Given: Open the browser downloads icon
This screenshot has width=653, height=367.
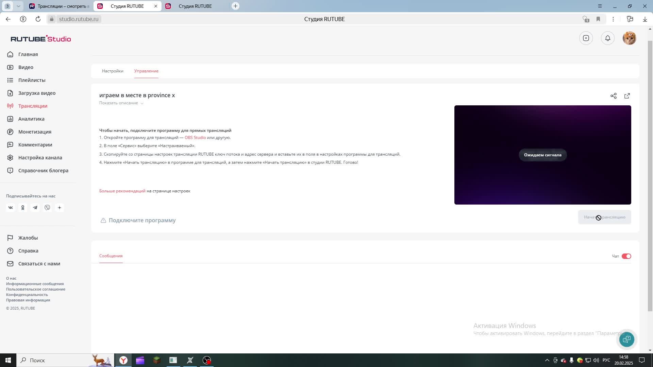Looking at the screenshot, I should tap(645, 19).
